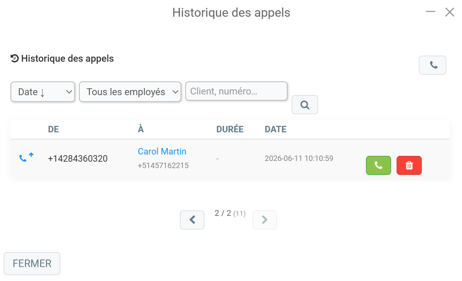Viewport: 462px width, 281px height.
Task: Click the FERMER button
Action: coord(32,264)
